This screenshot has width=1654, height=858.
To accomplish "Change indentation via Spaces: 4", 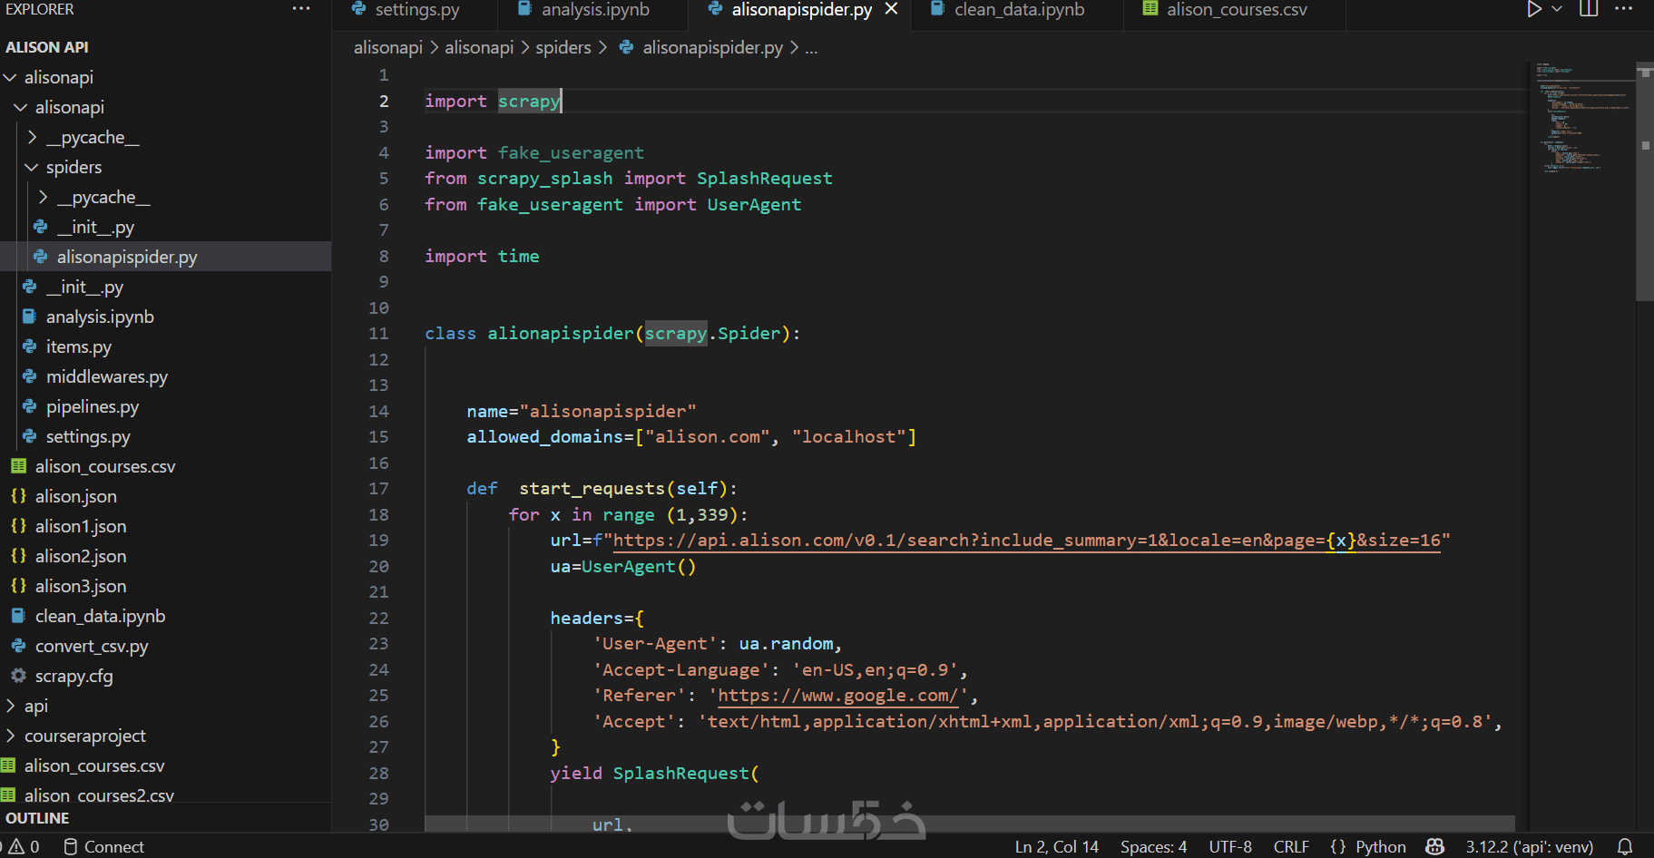I will [x=1153, y=846].
